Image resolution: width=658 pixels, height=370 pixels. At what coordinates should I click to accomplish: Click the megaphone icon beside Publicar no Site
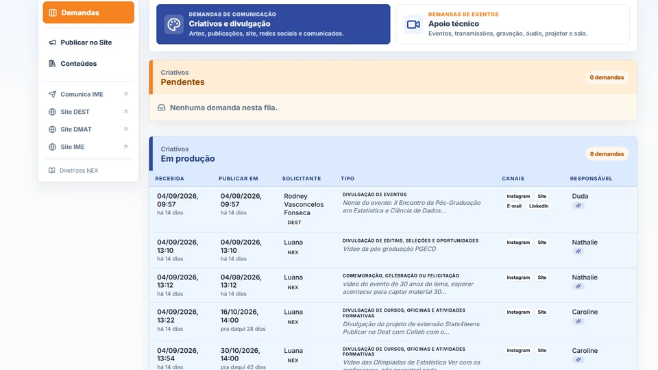52,42
